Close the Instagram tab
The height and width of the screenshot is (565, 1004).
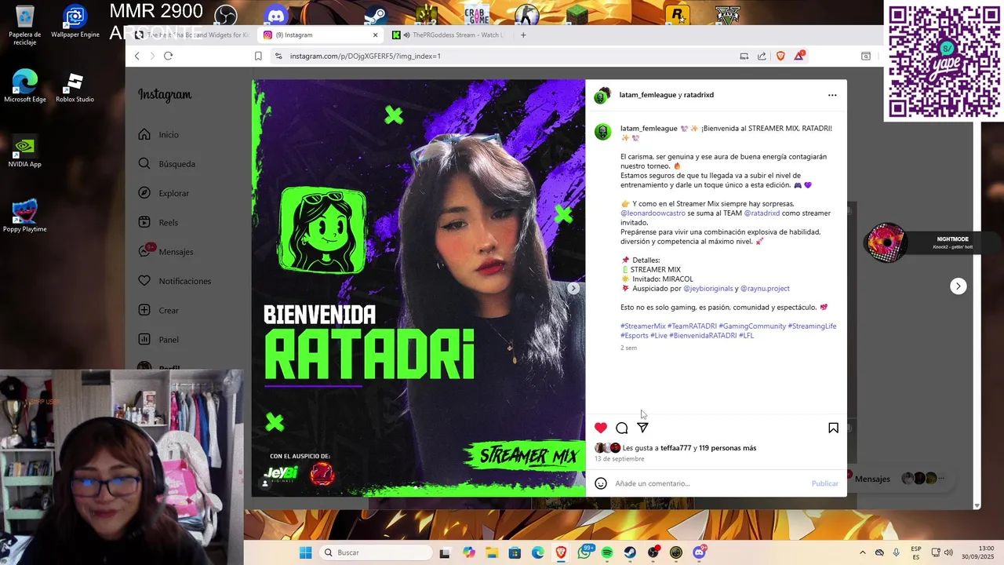(375, 35)
